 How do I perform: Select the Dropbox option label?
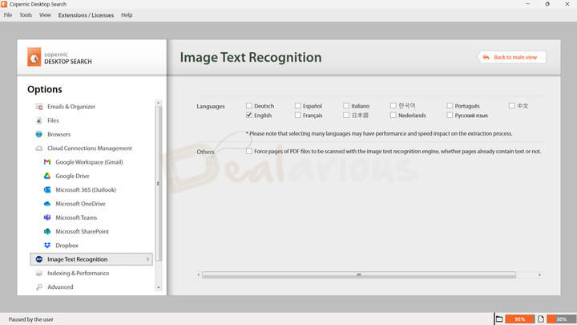67,246
